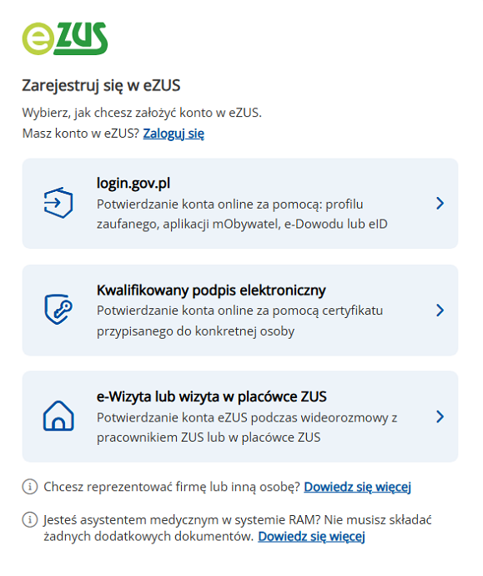Select e-Wizyta lub wizyta w placówce ZUS heading
483x576 pixels.
211,397
